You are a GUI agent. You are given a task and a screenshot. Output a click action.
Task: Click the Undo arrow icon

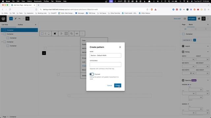[x=20, y=19]
